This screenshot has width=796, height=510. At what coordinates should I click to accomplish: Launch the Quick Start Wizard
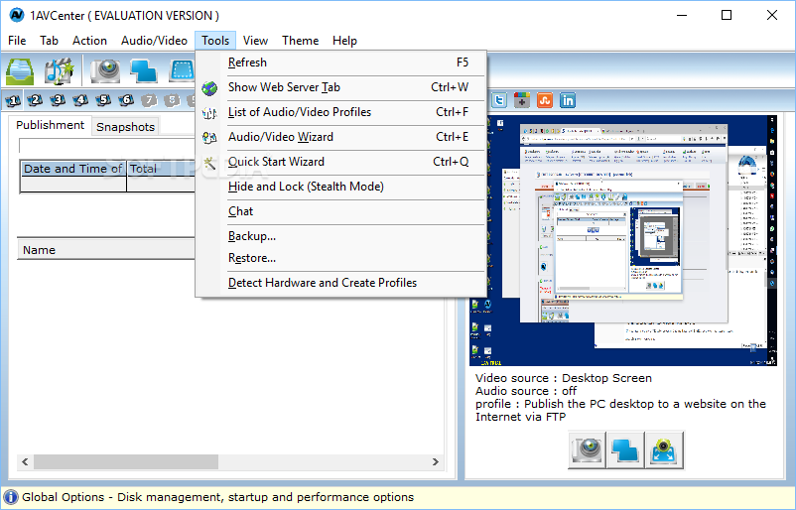tap(341, 162)
